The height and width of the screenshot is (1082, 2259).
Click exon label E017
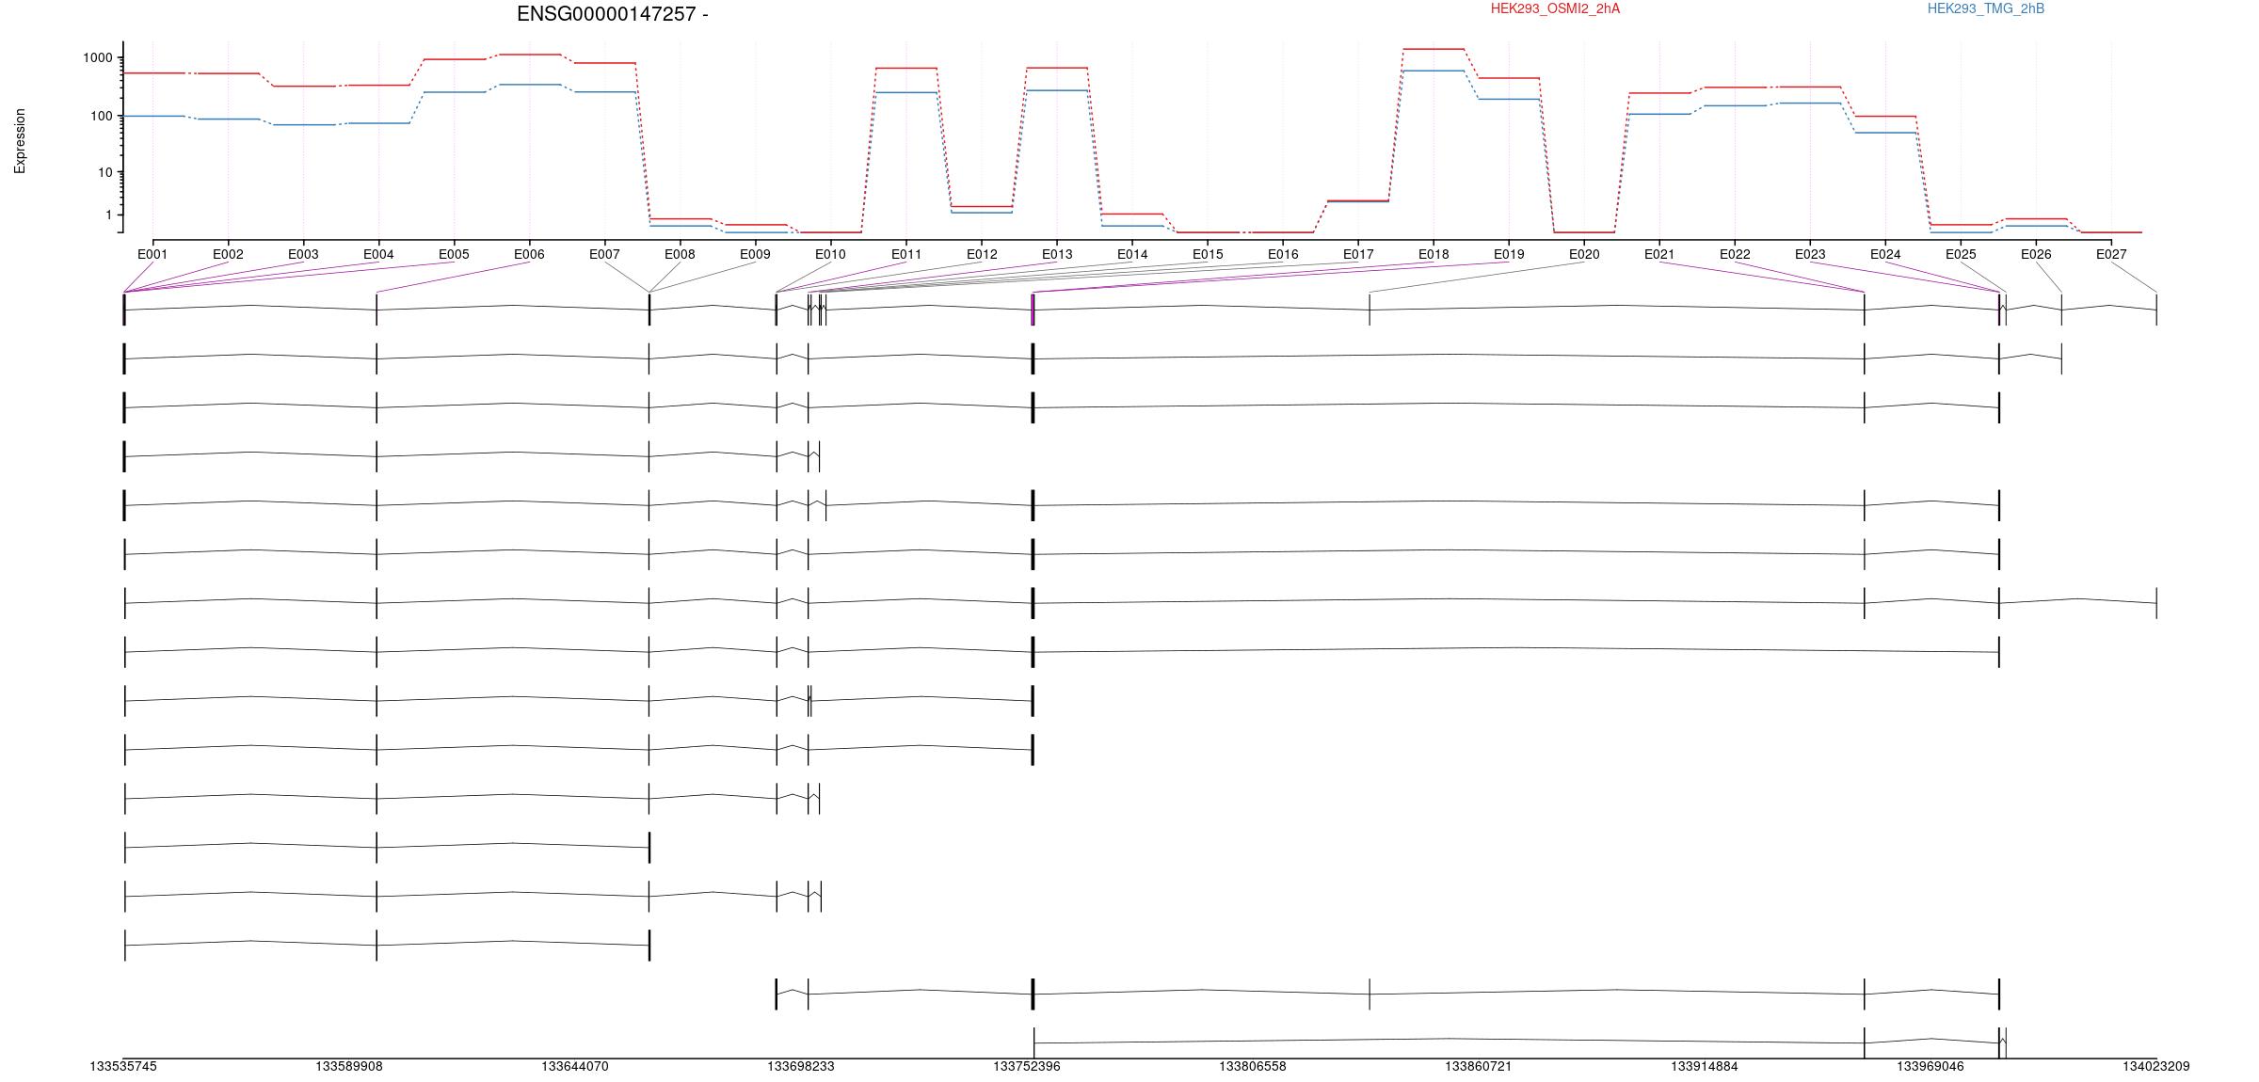pos(1358,254)
